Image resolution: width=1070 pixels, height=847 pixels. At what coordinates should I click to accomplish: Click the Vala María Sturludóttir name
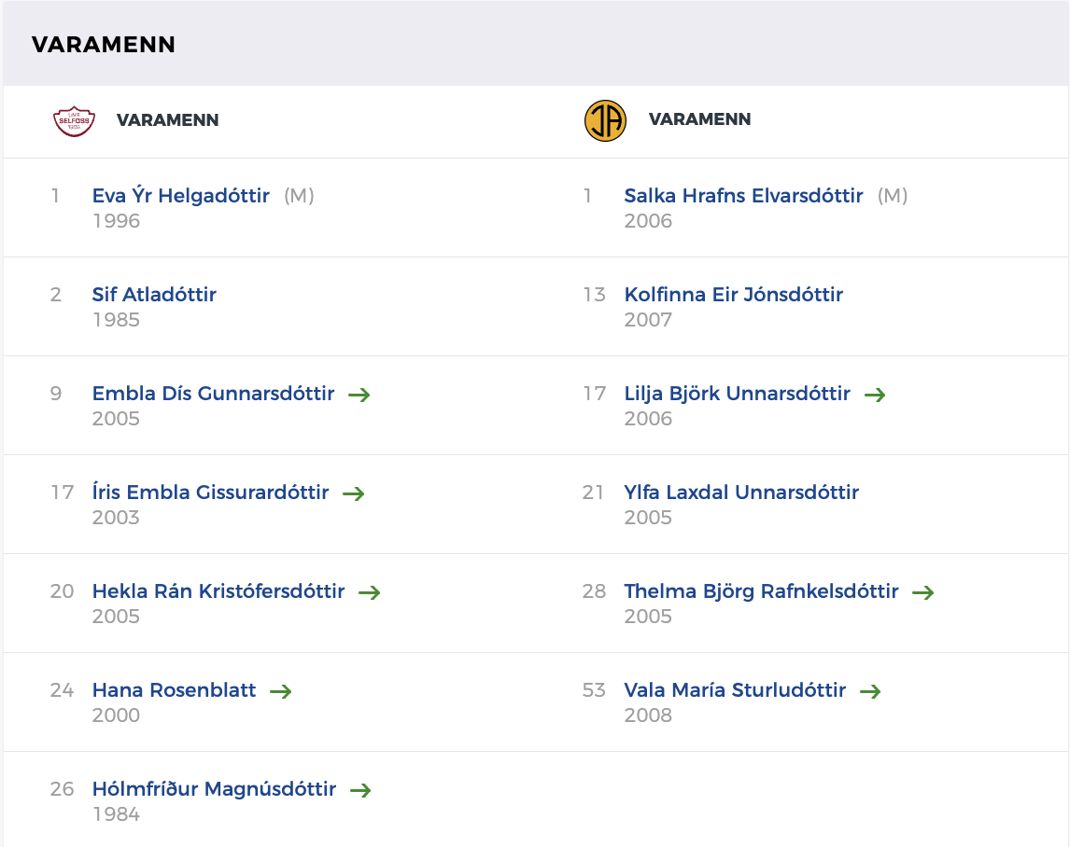735,690
